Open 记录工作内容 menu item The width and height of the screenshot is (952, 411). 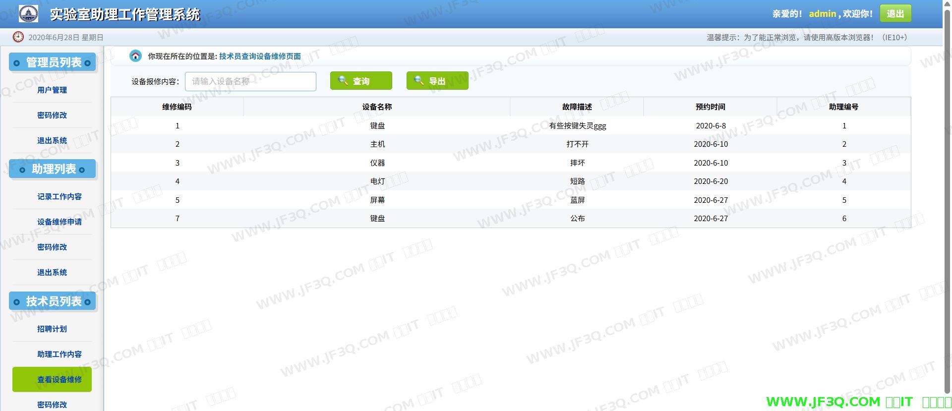tap(59, 196)
